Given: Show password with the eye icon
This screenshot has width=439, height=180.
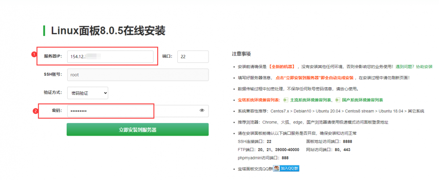Looking at the screenshot, I should pos(202,111).
